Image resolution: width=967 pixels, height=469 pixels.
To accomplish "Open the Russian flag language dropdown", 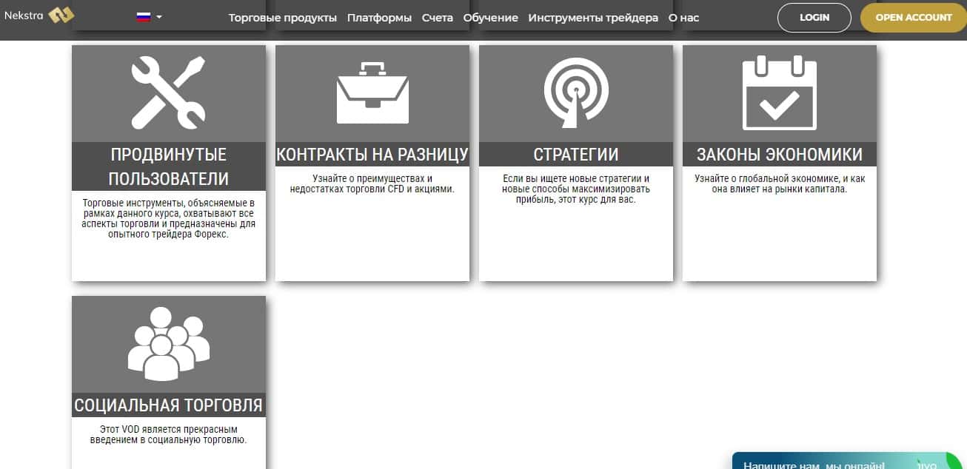I will (149, 17).
